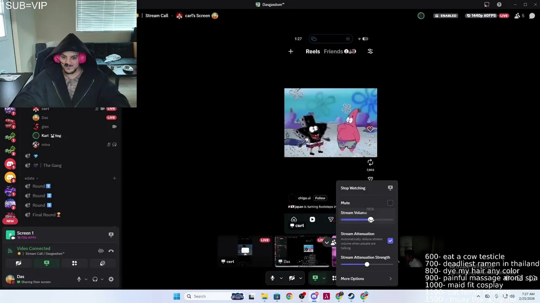
Task: Like the reel with heart icon
Action: pyautogui.click(x=370, y=129)
